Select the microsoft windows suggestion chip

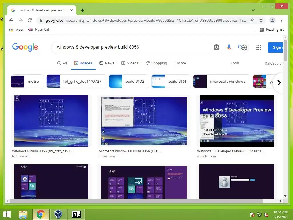click(222, 81)
